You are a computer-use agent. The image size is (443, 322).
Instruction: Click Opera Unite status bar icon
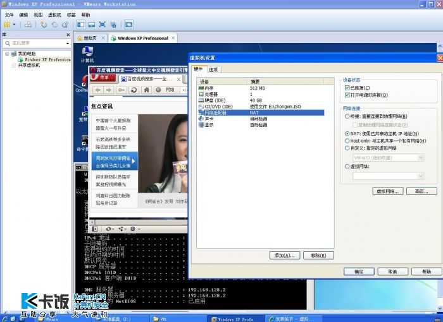(x=122, y=229)
